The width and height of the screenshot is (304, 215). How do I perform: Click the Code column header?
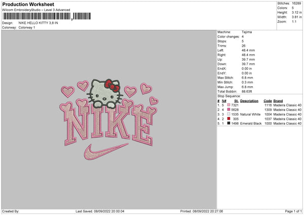click(268, 101)
